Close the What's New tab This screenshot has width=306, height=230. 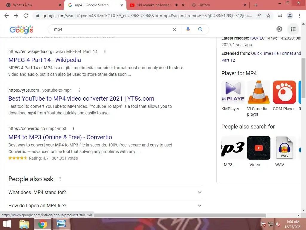point(60,5)
